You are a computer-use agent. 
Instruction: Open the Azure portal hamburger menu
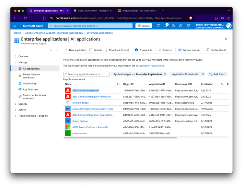15,26
